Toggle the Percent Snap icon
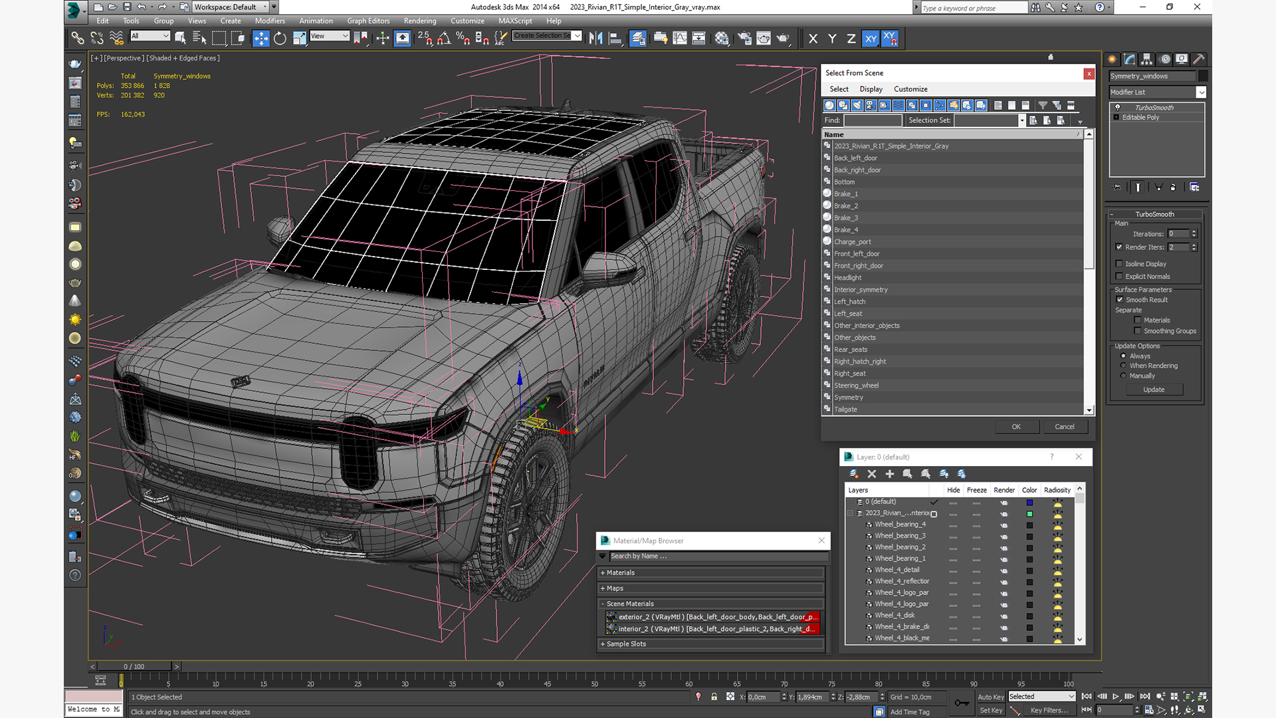Viewport: 1276px width, 718px height. 463,38
